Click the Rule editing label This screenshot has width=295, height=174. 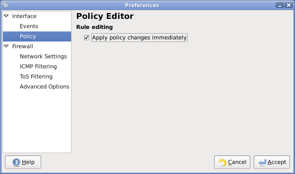[x=94, y=27]
